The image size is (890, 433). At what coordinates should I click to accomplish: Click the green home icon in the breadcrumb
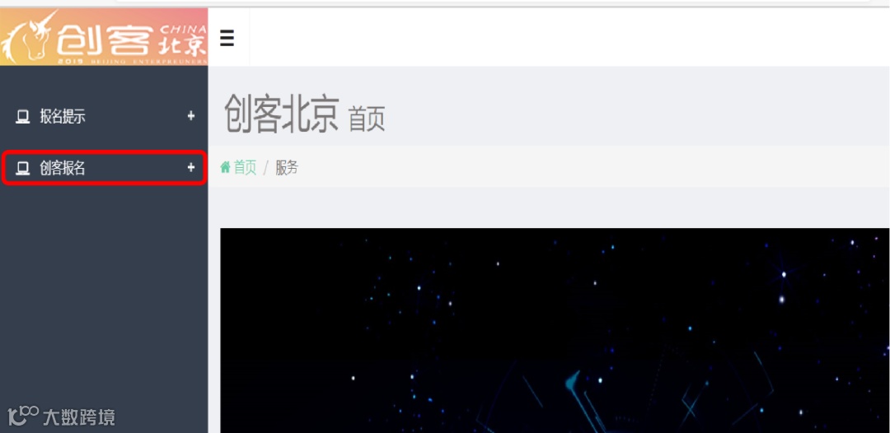(x=225, y=167)
